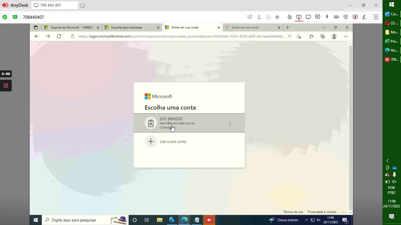Click AnyDesk new session tab icon
The height and width of the screenshot is (225, 401).
(x=82, y=6)
